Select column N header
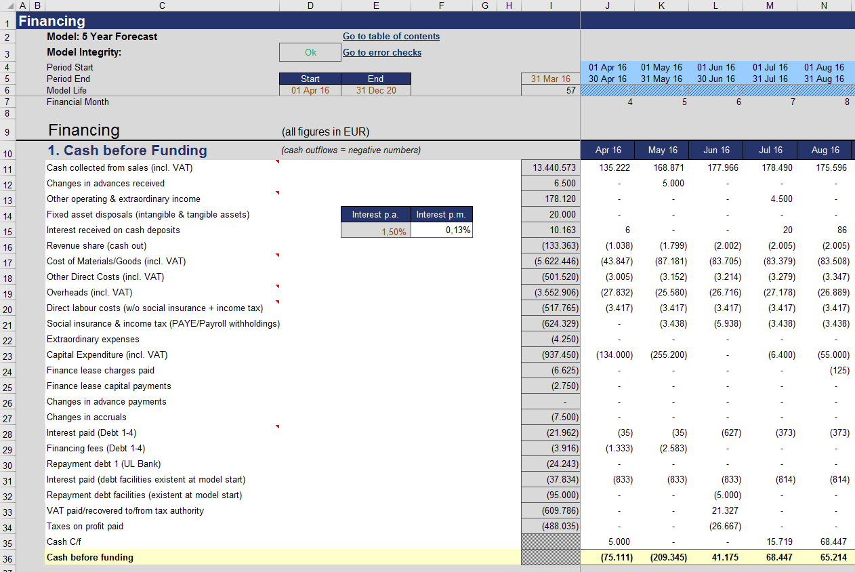 click(824, 5)
